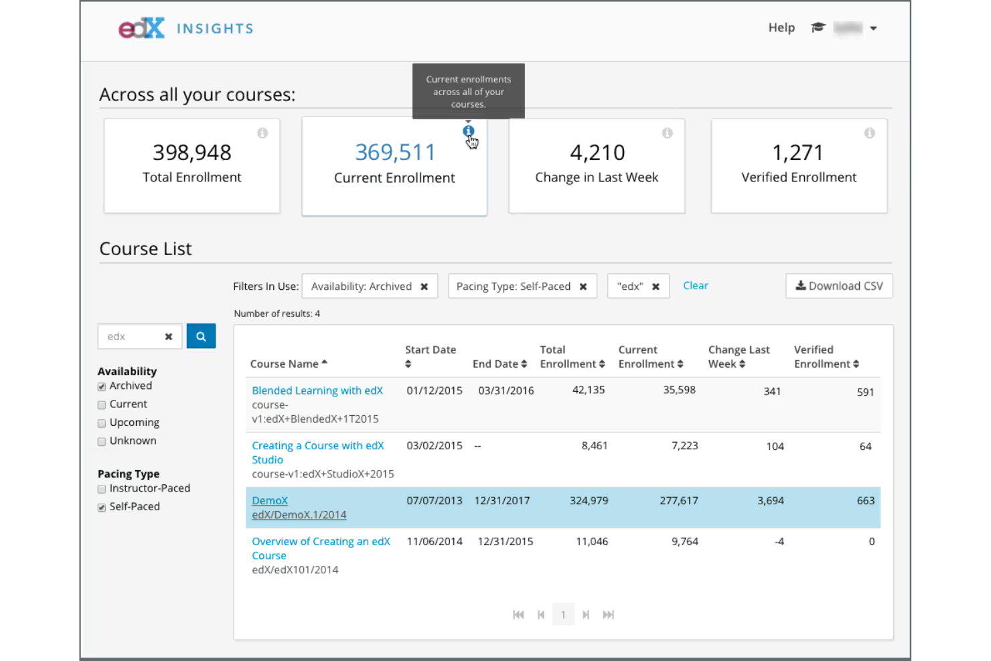
Task: Clear all active filters with the Clear link
Action: pos(695,285)
